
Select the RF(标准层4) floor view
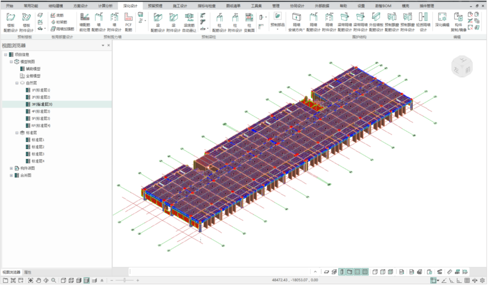[41, 126]
